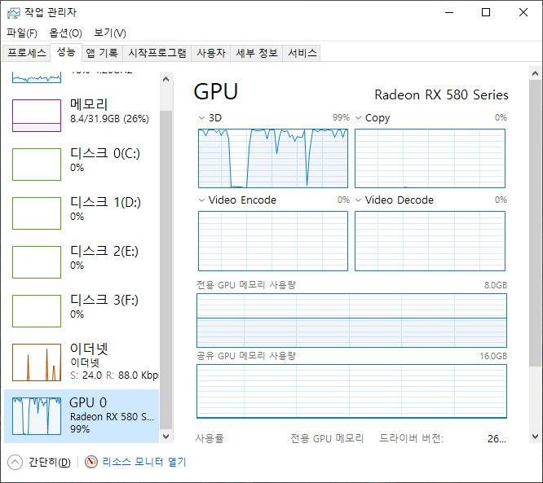Screen dimensions: 543x483
Task: Minimize the 작업 관리자 window
Action: (449, 13)
